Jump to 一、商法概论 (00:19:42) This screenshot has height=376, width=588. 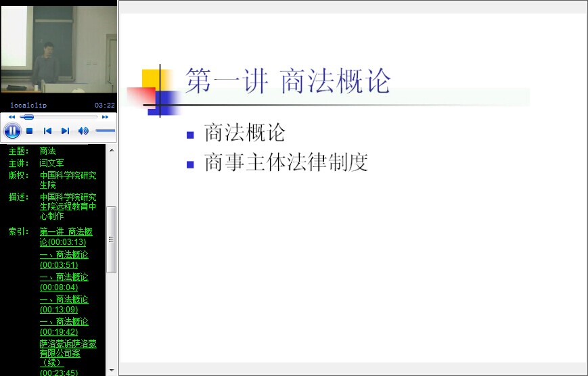coord(64,327)
